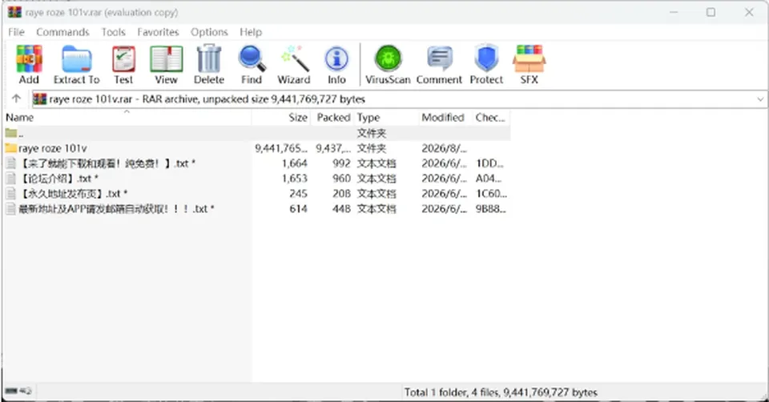
Task: Select the 'raye roze 101v' folder row
Action: click(x=257, y=148)
